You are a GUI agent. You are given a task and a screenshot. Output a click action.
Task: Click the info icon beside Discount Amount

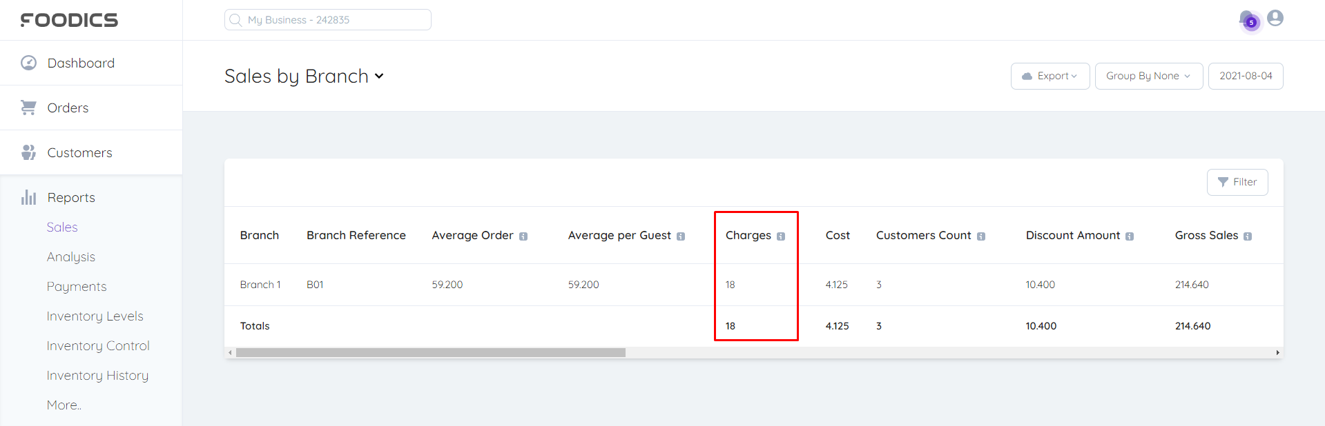coord(1130,236)
